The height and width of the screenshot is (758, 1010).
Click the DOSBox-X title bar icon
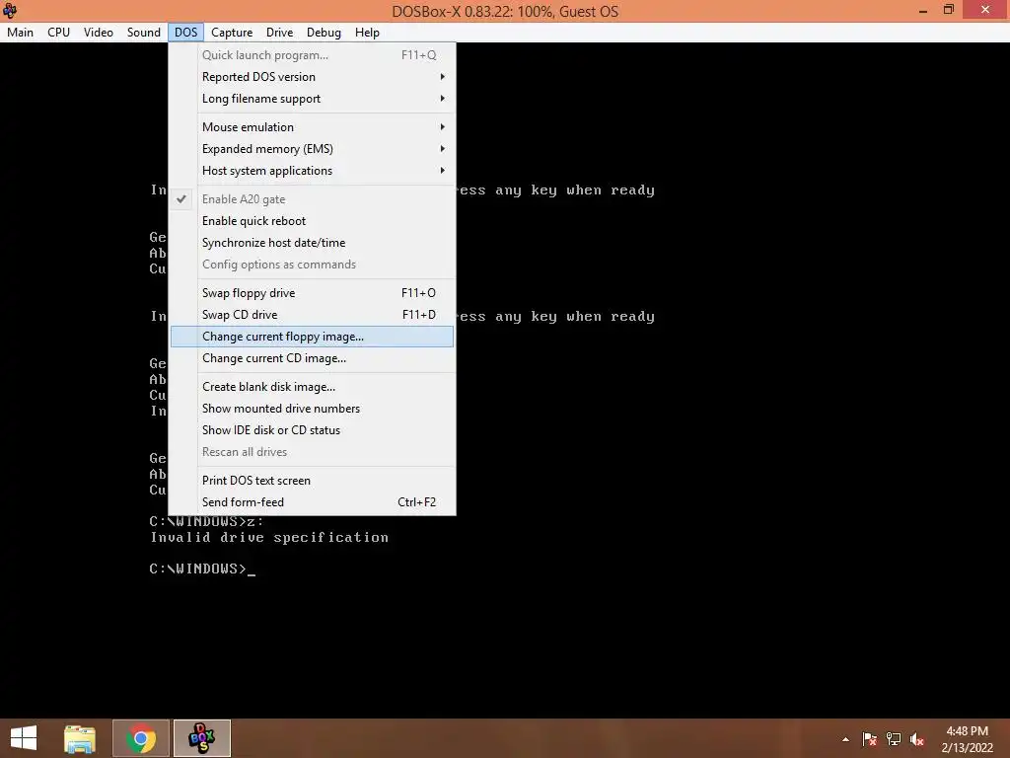click(x=10, y=10)
